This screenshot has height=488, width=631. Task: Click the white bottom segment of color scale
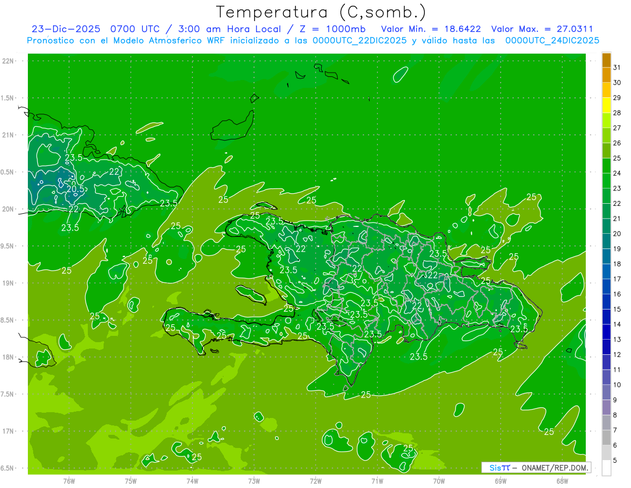(607, 467)
